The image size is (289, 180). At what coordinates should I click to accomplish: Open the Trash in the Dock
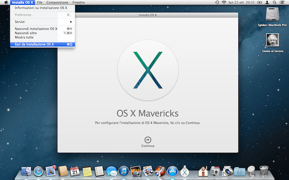[264, 171]
